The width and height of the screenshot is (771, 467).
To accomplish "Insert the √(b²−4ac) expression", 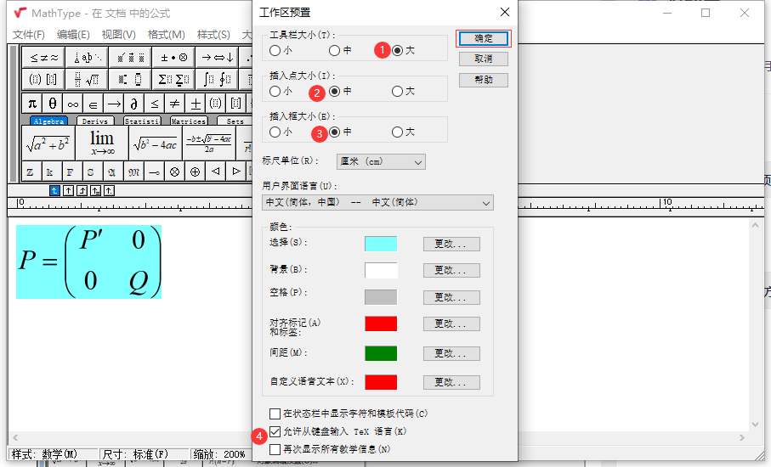I will tap(156, 143).
